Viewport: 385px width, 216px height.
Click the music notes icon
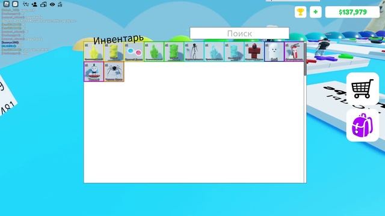coord(25,4)
